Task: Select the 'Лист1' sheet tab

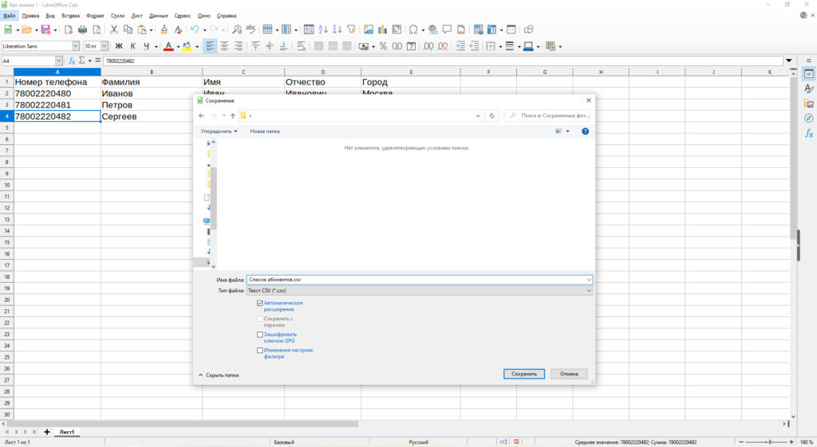Action: pos(67,432)
